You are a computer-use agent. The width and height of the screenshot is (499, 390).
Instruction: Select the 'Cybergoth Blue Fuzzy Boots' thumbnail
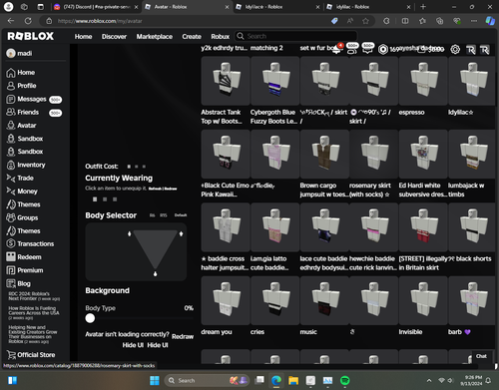click(x=275, y=81)
